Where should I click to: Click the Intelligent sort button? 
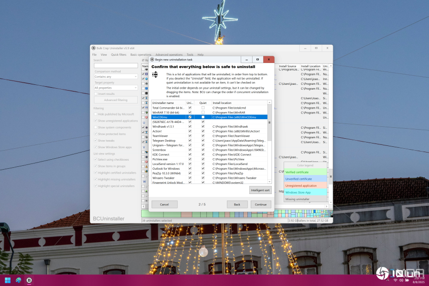click(260, 190)
